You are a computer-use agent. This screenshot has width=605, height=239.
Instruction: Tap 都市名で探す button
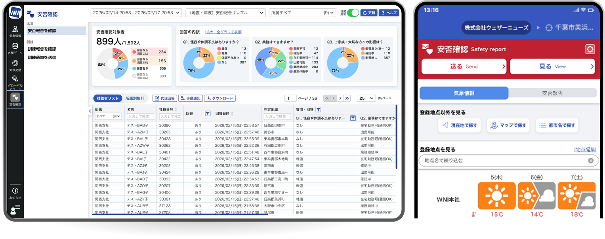click(557, 125)
